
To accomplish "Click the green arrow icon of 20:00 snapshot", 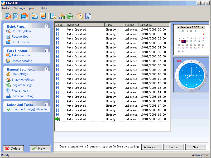I will (57, 119).
